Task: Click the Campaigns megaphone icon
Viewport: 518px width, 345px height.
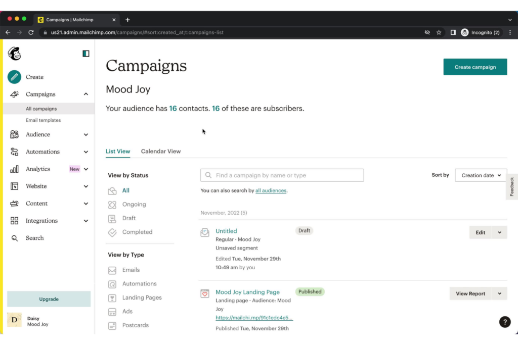Action: pos(14,94)
